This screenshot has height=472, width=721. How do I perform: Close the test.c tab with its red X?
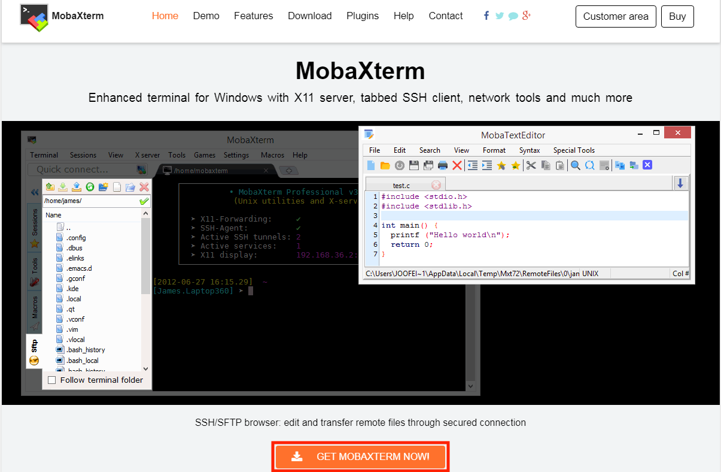[x=436, y=185]
